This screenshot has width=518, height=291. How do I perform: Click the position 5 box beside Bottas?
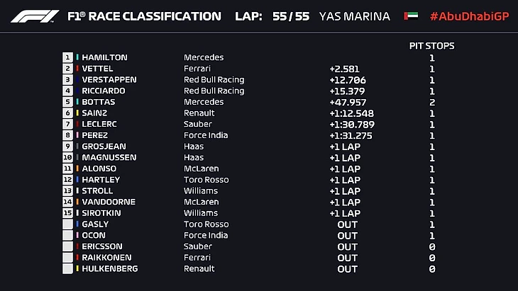(x=68, y=102)
